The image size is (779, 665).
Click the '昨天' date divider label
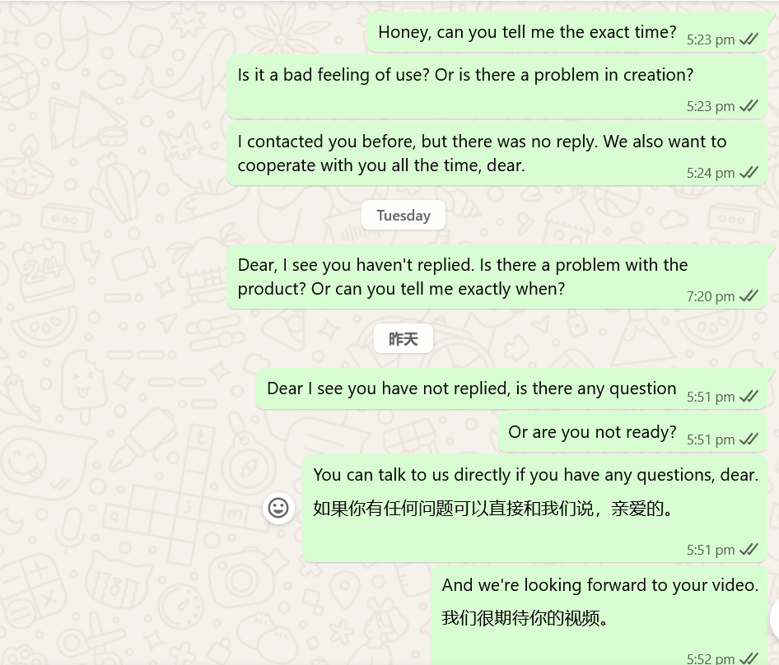click(403, 338)
